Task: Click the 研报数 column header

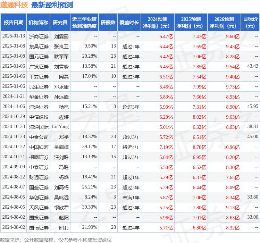Action: point(108,23)
